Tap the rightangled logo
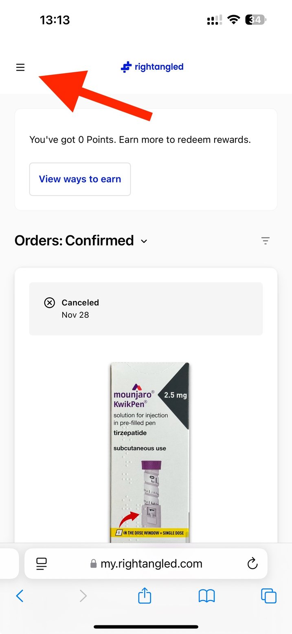Screen dimensions: 292x634 coord(152,67)
